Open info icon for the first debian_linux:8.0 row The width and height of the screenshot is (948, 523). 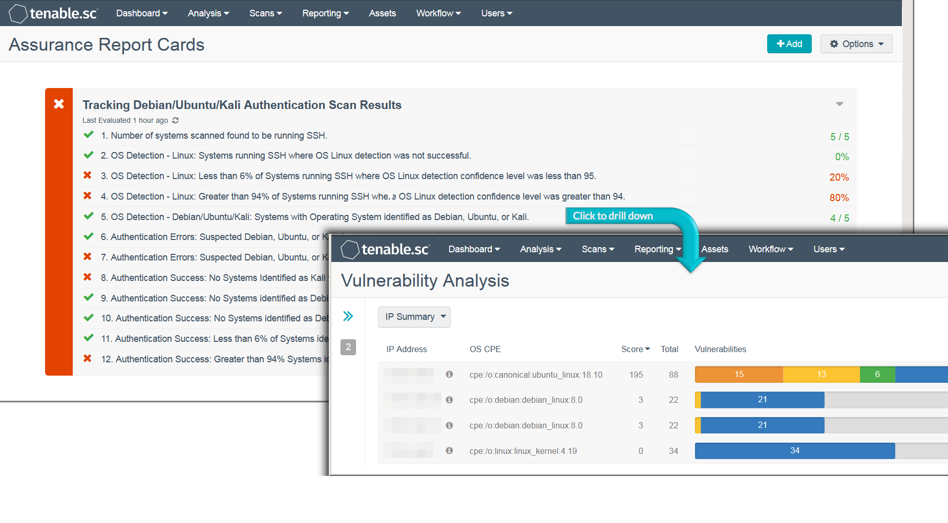pos(449,400)
